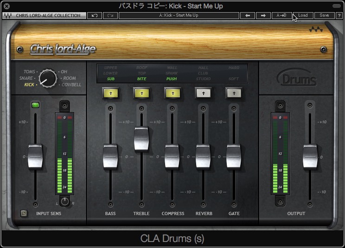Screen dimensions: 345x248
Task: Click the redo arrow button
Action: [110, 15]
